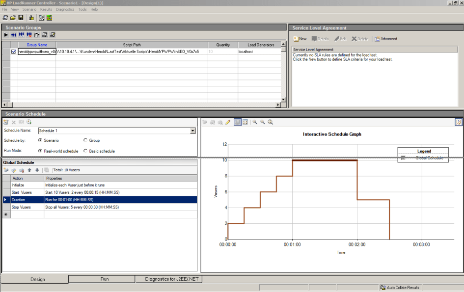Edit the schedule using the pencil icon
Viewport: 464px width, 292px height.
coord(228,122)
